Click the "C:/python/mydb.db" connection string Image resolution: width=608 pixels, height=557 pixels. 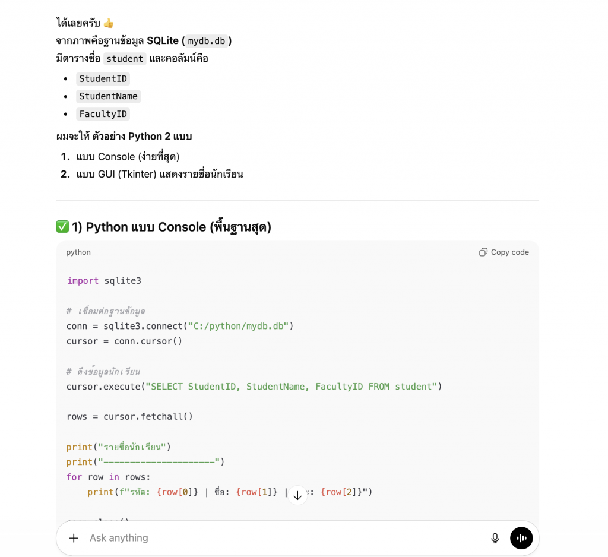(x=238, y=326)
